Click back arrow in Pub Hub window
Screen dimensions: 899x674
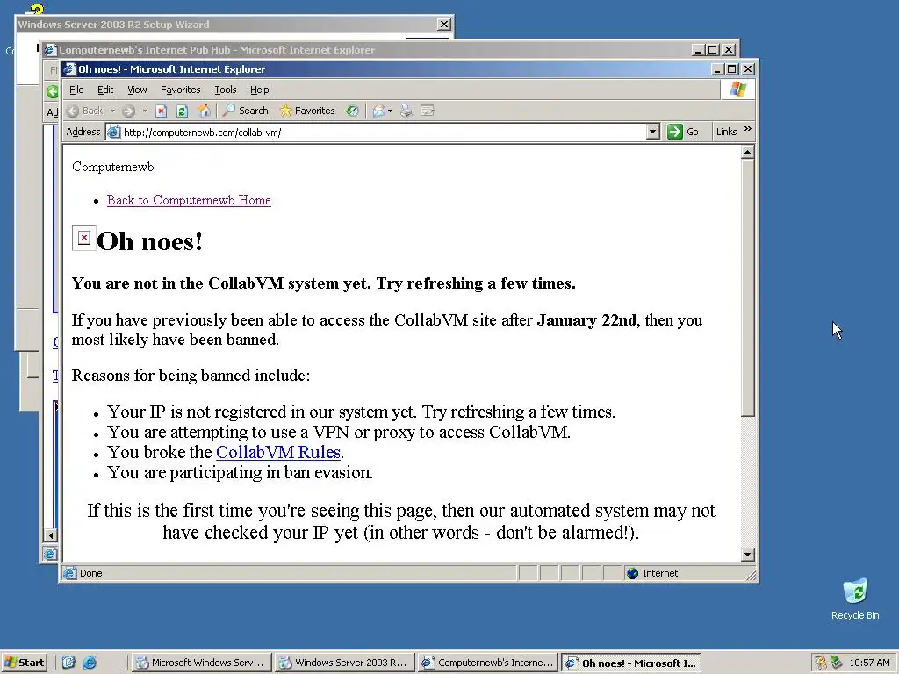(x=52, y=91)
